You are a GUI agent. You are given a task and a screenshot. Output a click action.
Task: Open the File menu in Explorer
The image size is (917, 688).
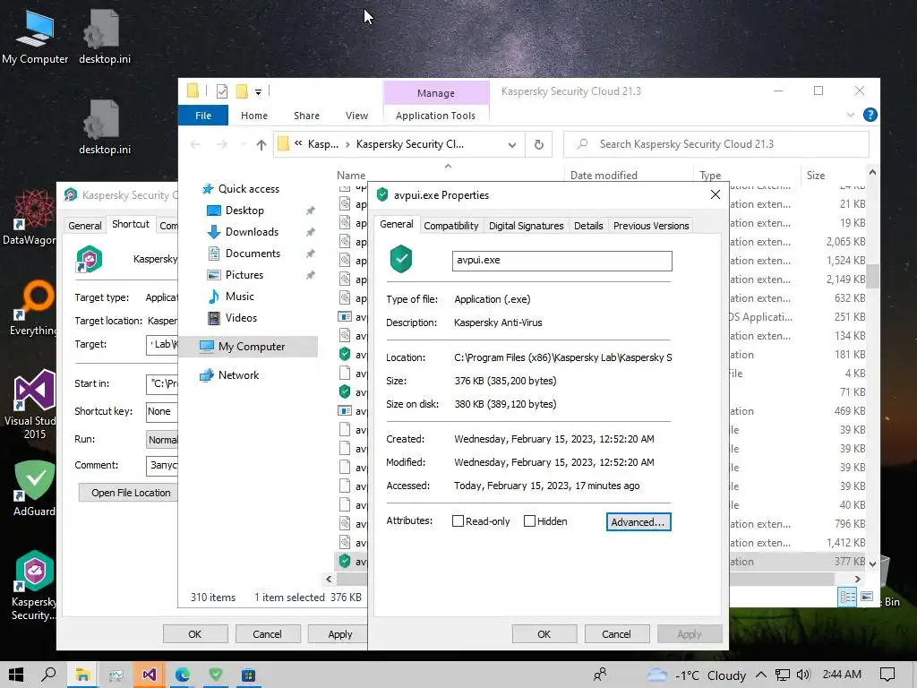coord(203,116)
